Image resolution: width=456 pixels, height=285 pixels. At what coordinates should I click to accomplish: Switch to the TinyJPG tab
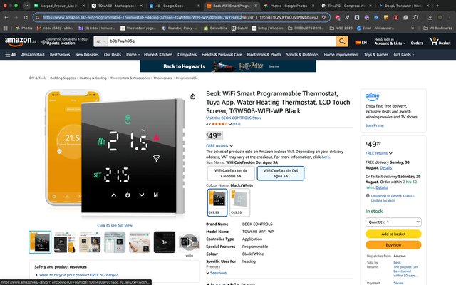pyautogui.click(x=347, y=6)
